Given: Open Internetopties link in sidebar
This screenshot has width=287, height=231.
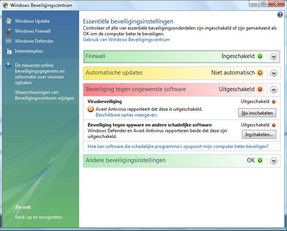Looking at the screenshot, I should [29, 51].
